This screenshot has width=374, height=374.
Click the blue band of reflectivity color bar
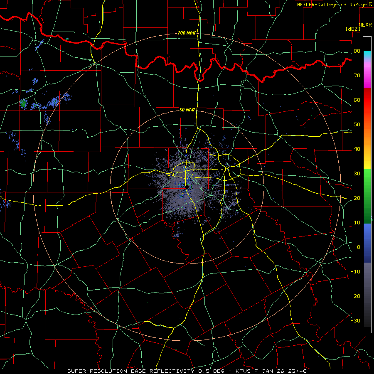(367, 243)
